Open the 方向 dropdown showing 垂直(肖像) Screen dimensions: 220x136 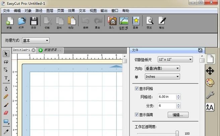162,69
